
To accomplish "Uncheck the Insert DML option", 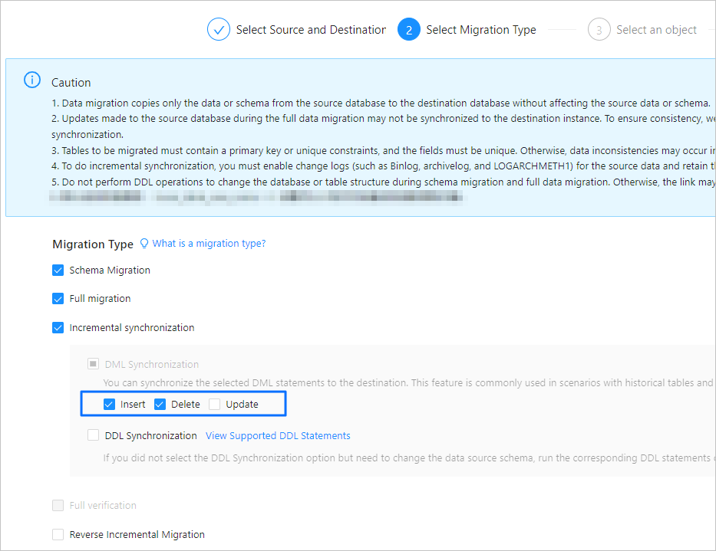I will (x=110, y=405).
